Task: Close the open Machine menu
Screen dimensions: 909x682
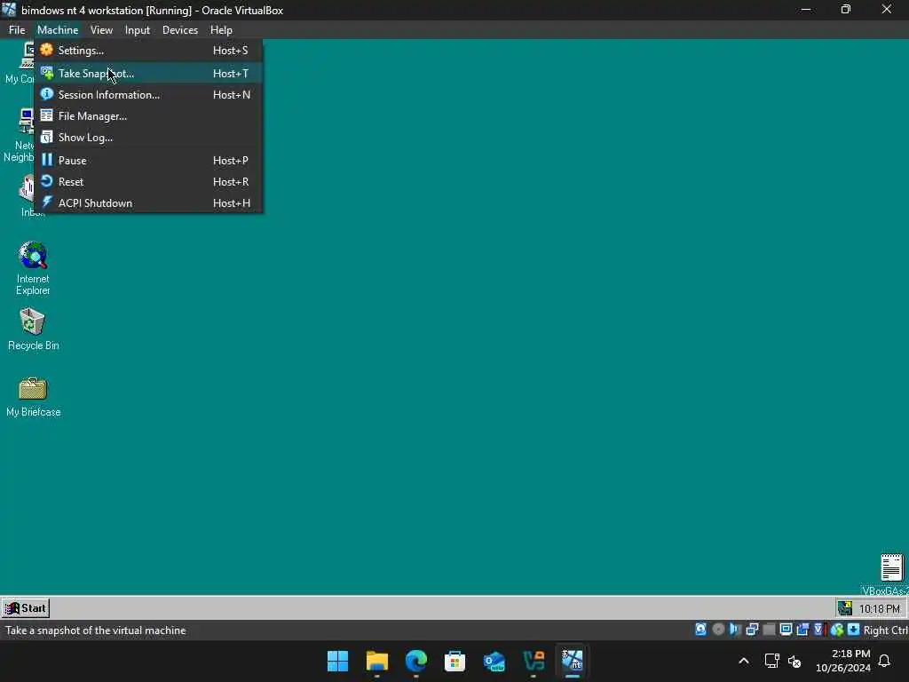Action: (x=58, y=29)
